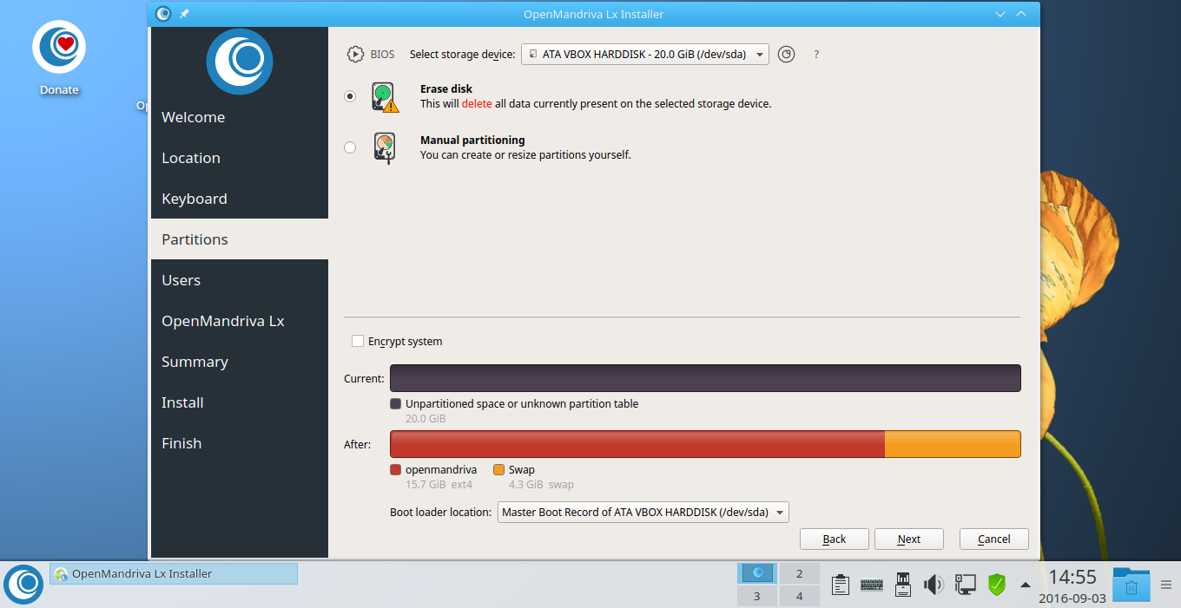Open the Boot loader location dropdown
1181x608 pixels.
click(x=643, y=512)
